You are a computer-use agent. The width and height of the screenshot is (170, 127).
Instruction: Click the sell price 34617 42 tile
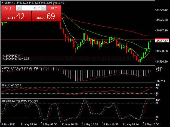pyautogui.click(x=16, y=16)
